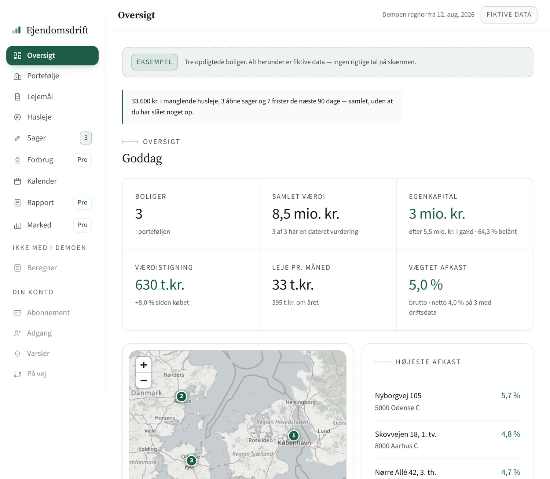Click the Goddag greeting heading
The image size is (550, 479).
(142, 158)
